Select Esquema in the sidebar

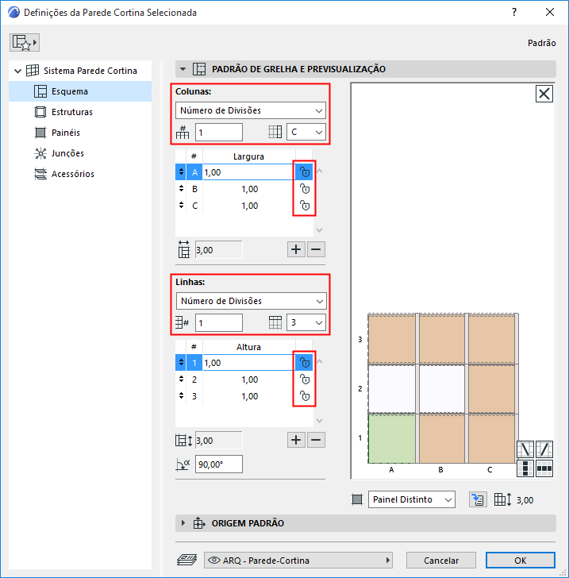point(80,91)
